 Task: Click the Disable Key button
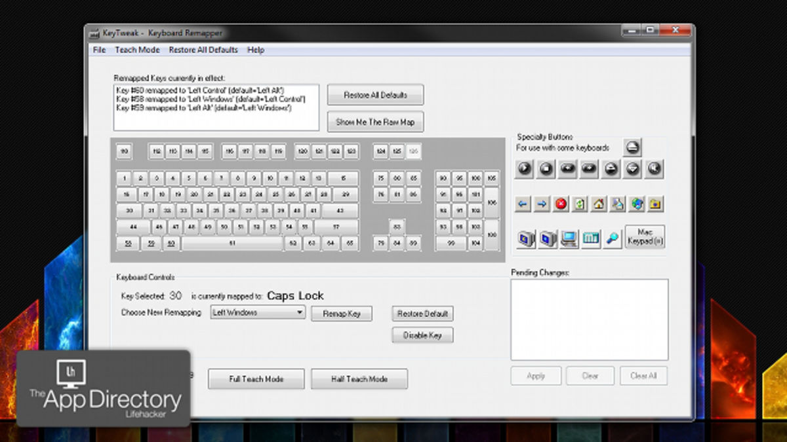click(x=422, y=335)
